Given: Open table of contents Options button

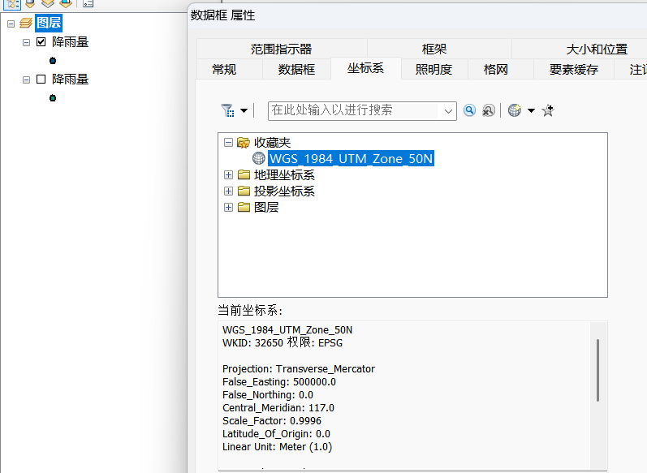Looking at the screenshot, I should [x=88, y=3].
